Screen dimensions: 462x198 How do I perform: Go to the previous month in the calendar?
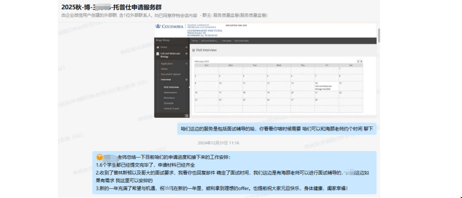[358, 61]
